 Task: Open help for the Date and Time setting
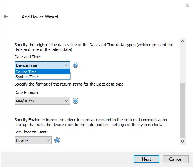pos(76,65)
